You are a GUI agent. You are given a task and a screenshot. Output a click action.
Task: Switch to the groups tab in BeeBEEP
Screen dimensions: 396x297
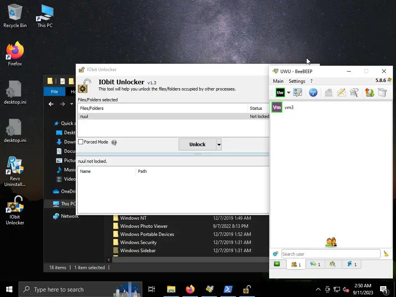333,264
